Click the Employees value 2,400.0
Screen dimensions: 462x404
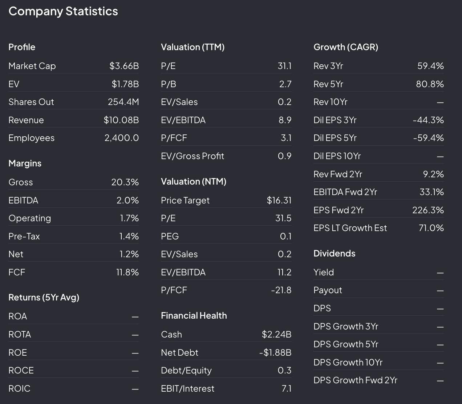pos(122,138)
